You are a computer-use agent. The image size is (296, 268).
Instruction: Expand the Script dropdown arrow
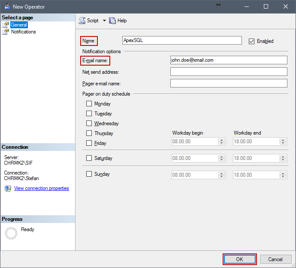[104, 21]
